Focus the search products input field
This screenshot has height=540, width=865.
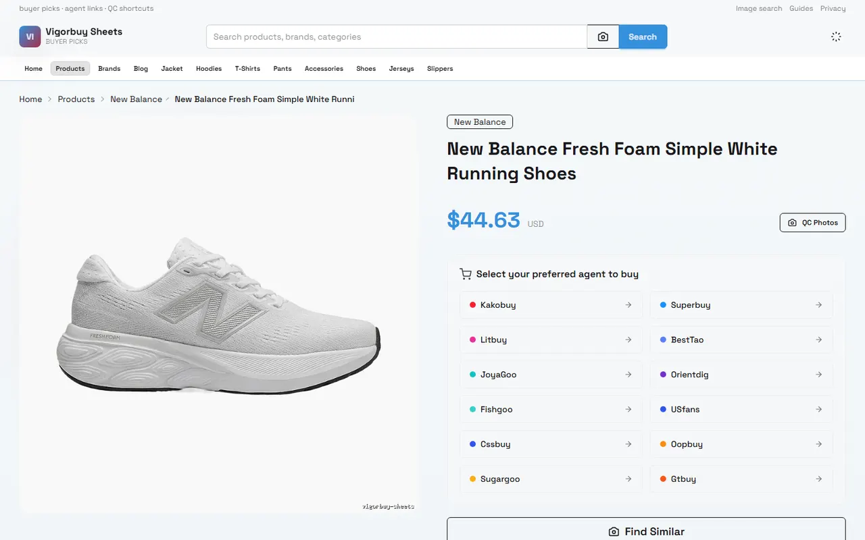397,37
